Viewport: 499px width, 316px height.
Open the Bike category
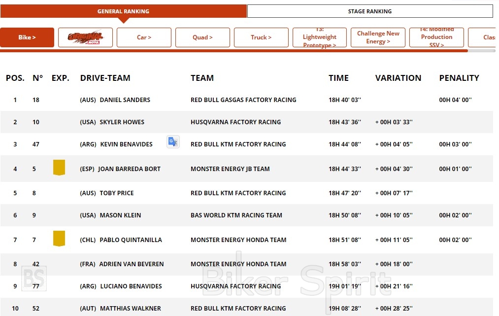(27, 37)
